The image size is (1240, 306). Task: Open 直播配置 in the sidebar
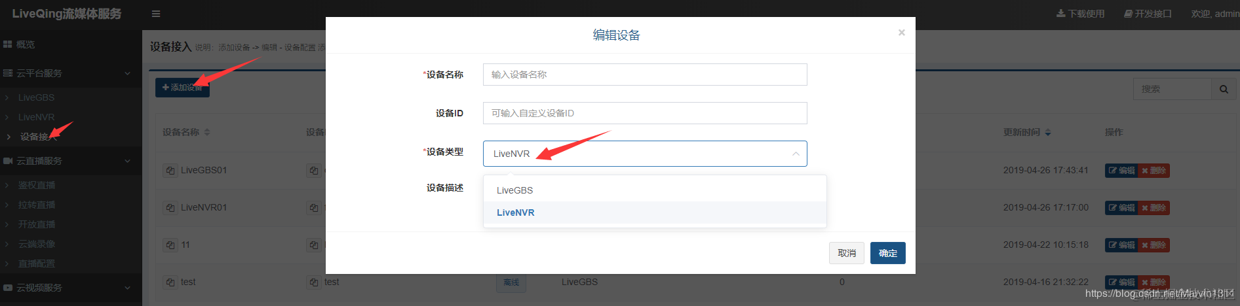37,263
